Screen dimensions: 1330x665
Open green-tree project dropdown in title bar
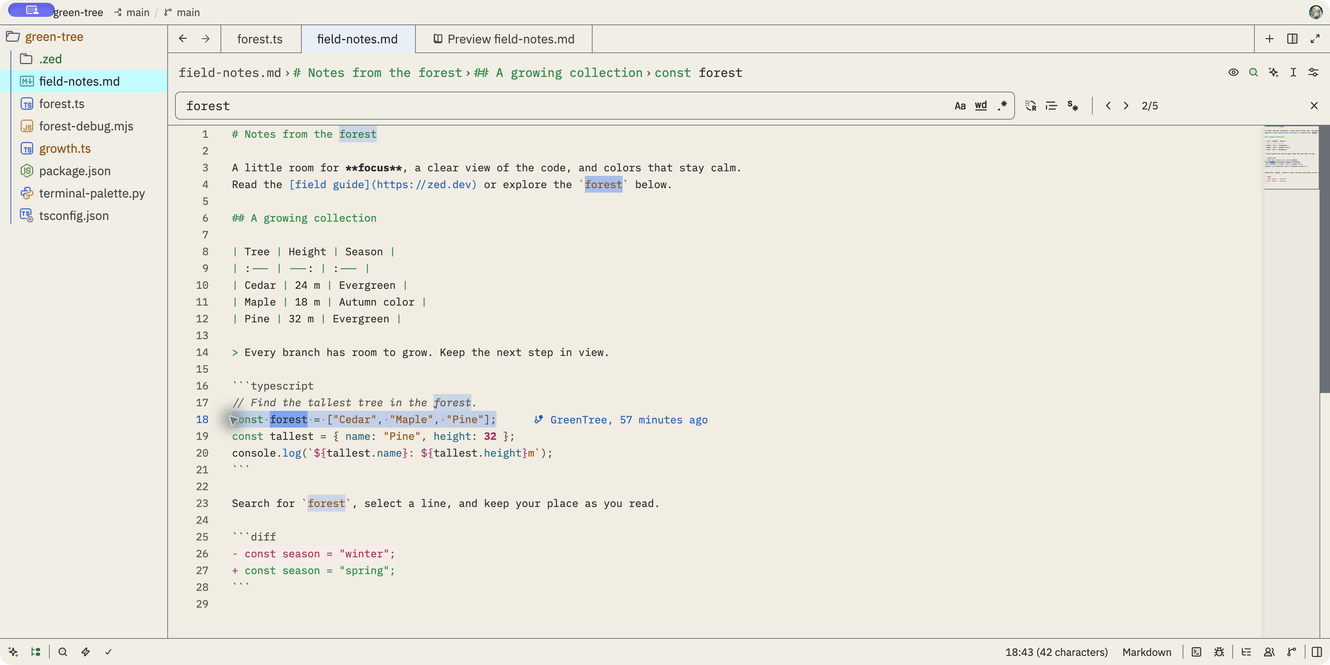click(78, 12)
